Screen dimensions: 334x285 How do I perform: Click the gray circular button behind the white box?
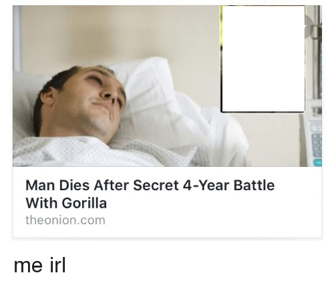(x=309, y=26)
